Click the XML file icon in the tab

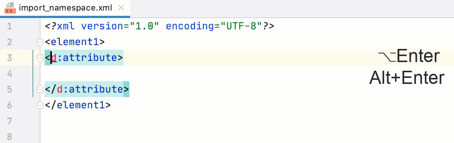click(10, 8)
